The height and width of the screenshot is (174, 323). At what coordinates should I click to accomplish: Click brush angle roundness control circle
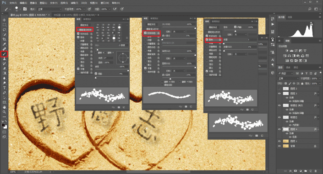tap(123, 58)
